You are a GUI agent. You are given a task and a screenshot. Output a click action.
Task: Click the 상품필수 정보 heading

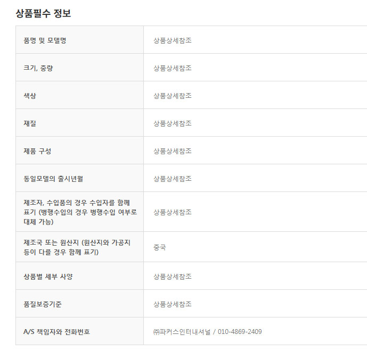[43, 13]
